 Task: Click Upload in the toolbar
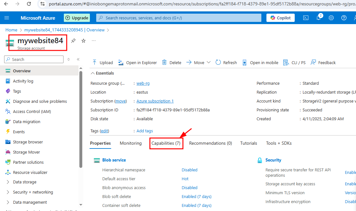103,63
